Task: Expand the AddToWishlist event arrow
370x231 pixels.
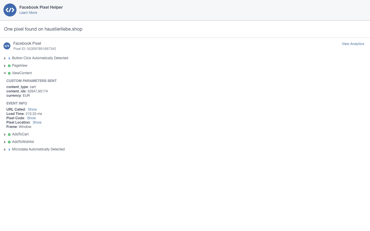Action: pyautogui.click(x=5, y=142)
